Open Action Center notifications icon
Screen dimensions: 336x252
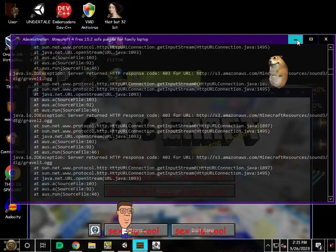(x=319, y=246)
